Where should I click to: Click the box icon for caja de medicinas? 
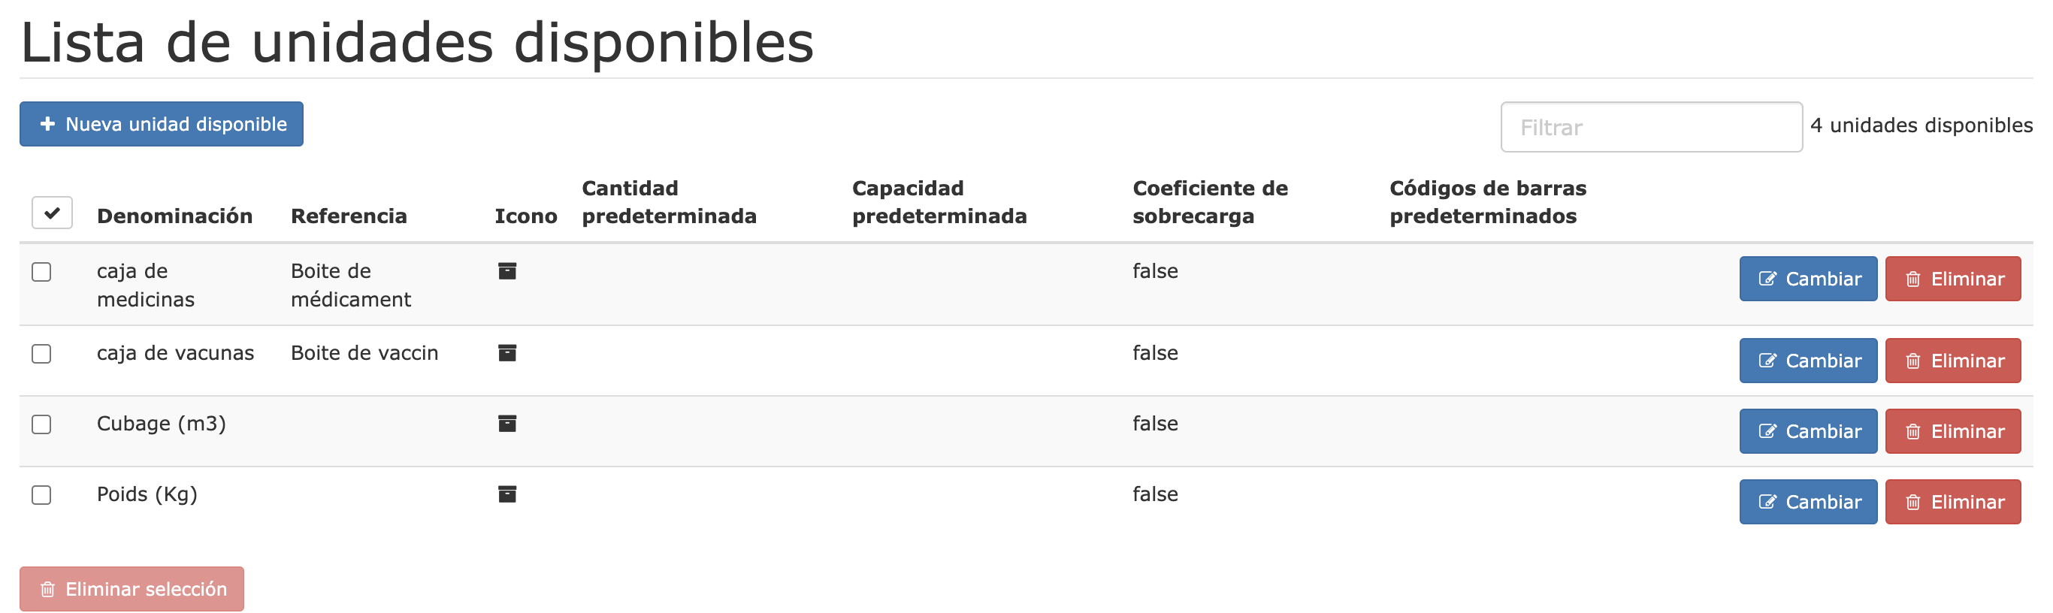(507, 271)
